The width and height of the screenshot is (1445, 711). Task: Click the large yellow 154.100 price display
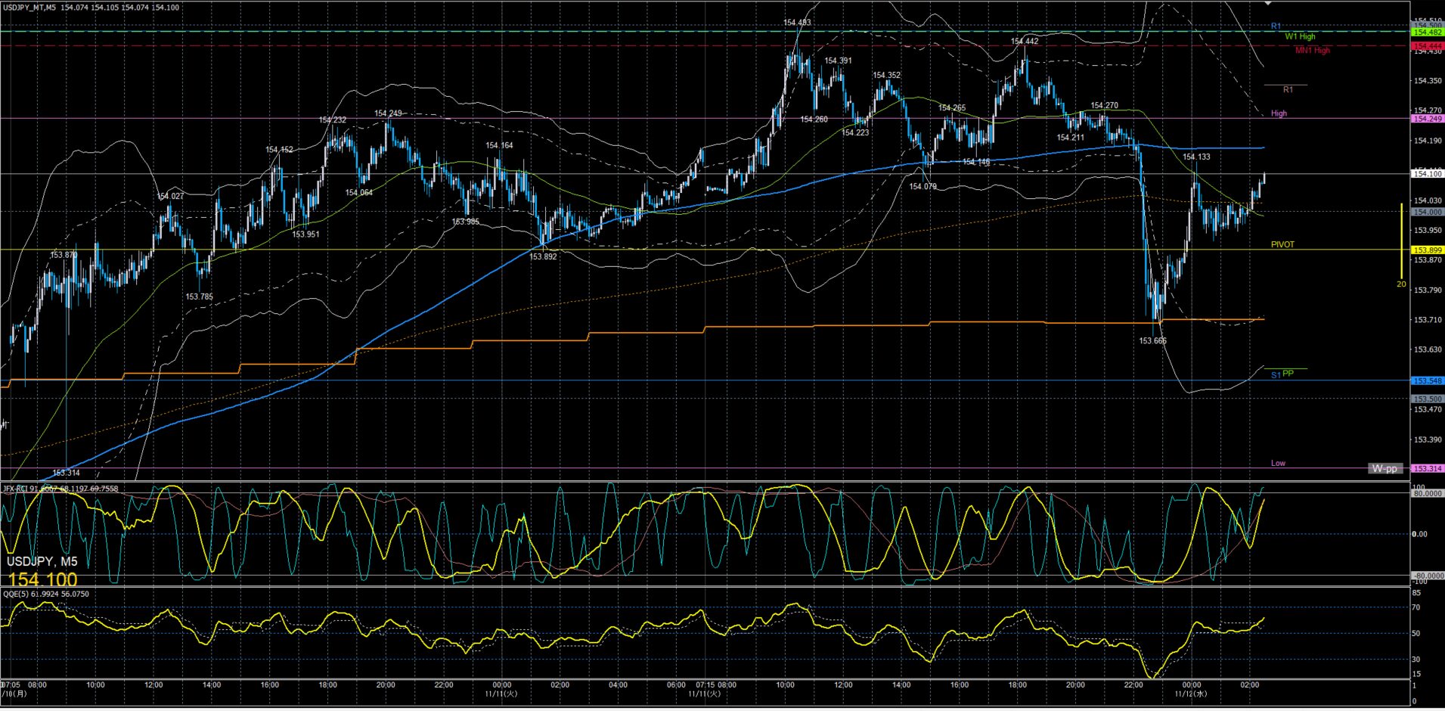(42, 579)
